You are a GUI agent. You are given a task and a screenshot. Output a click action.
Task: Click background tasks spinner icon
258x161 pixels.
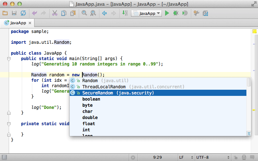coord(133,157)
